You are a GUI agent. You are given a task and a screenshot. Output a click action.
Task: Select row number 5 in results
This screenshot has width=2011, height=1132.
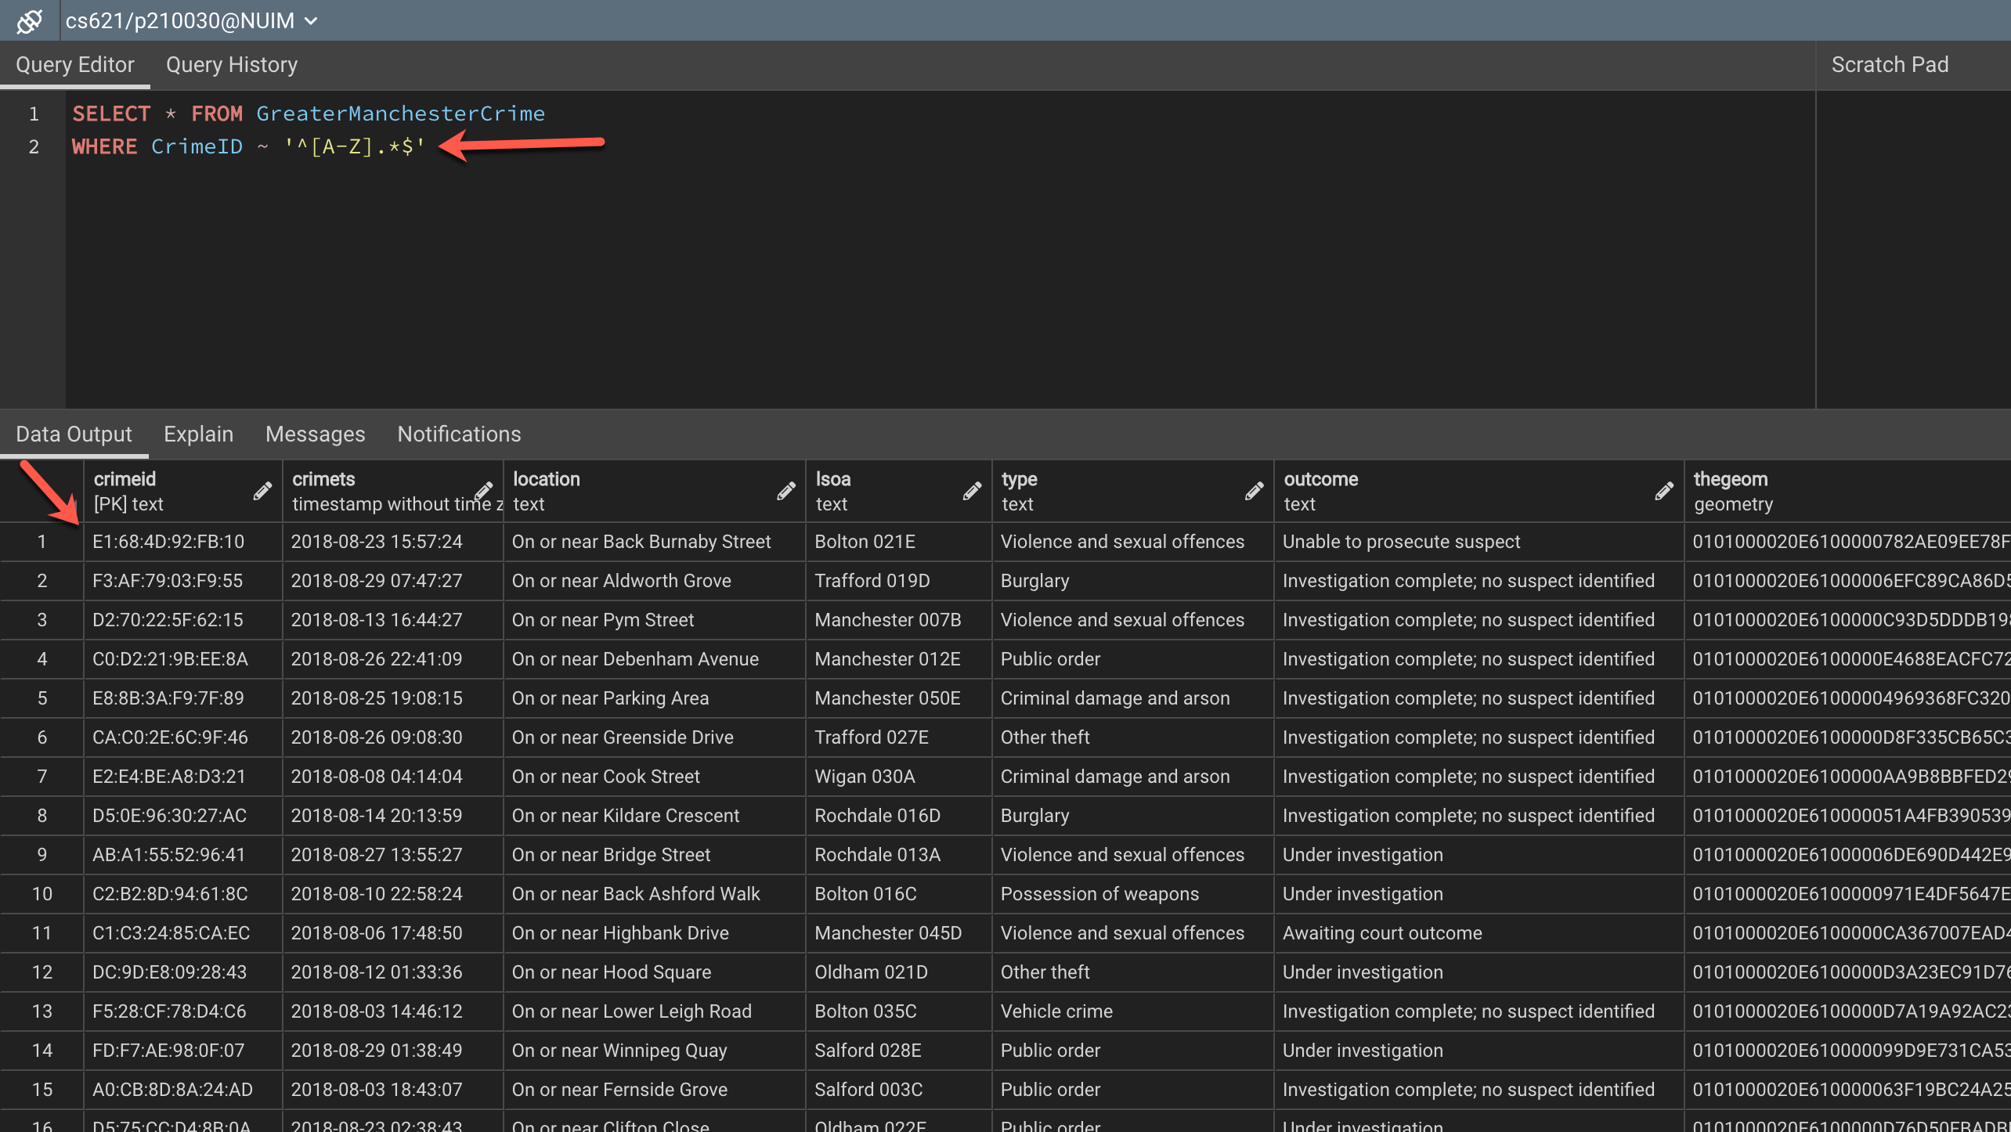click(x=42, y=698)
